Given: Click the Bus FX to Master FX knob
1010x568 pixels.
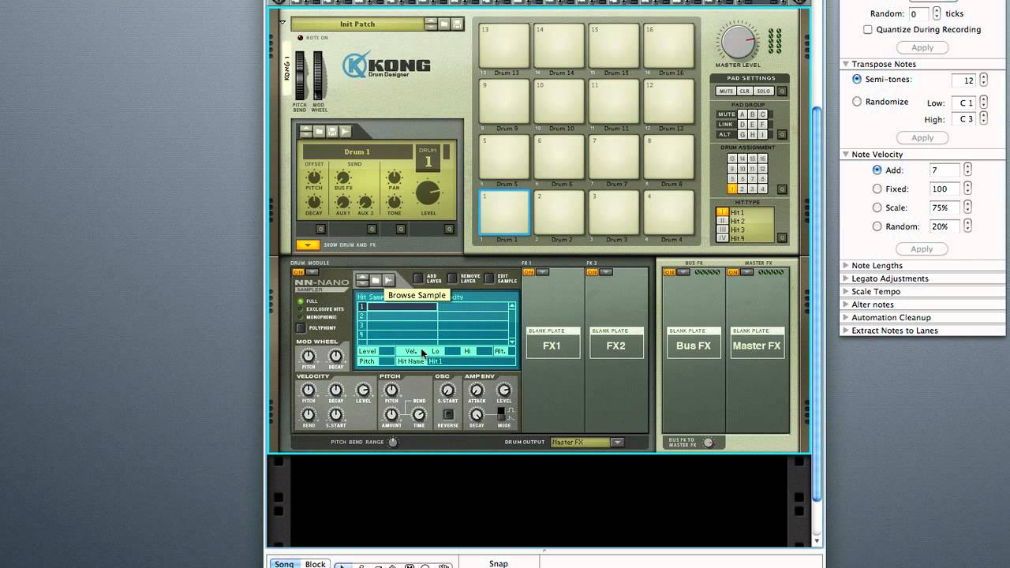Looking at the screenshot, I should [x=708, y=443].
